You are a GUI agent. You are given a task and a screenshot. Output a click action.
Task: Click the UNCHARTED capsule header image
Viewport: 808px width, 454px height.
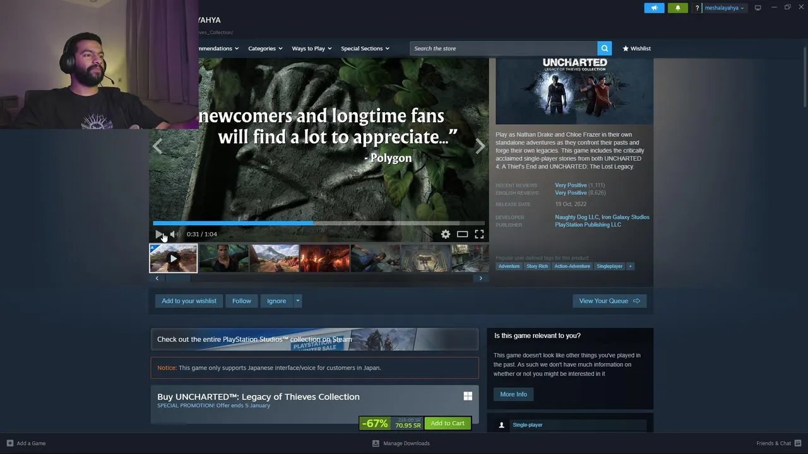574,91
